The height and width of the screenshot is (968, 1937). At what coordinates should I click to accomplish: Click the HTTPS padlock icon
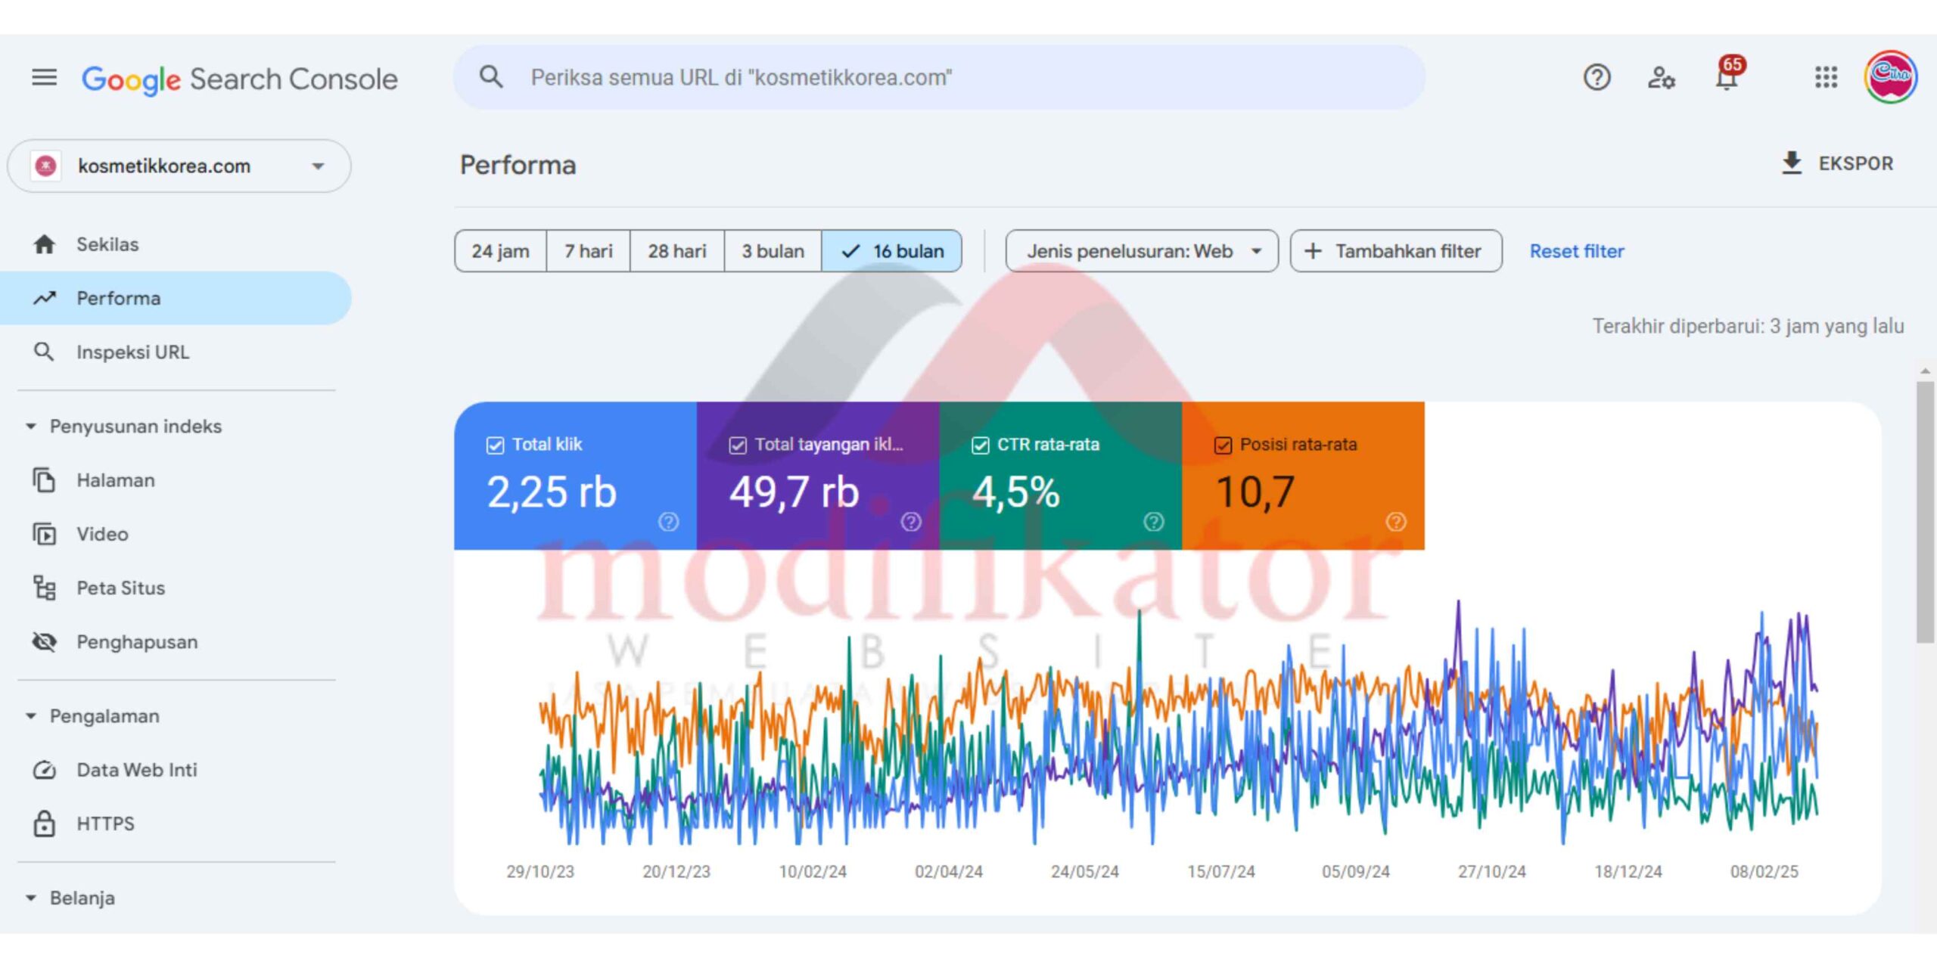tap(44, 824)
